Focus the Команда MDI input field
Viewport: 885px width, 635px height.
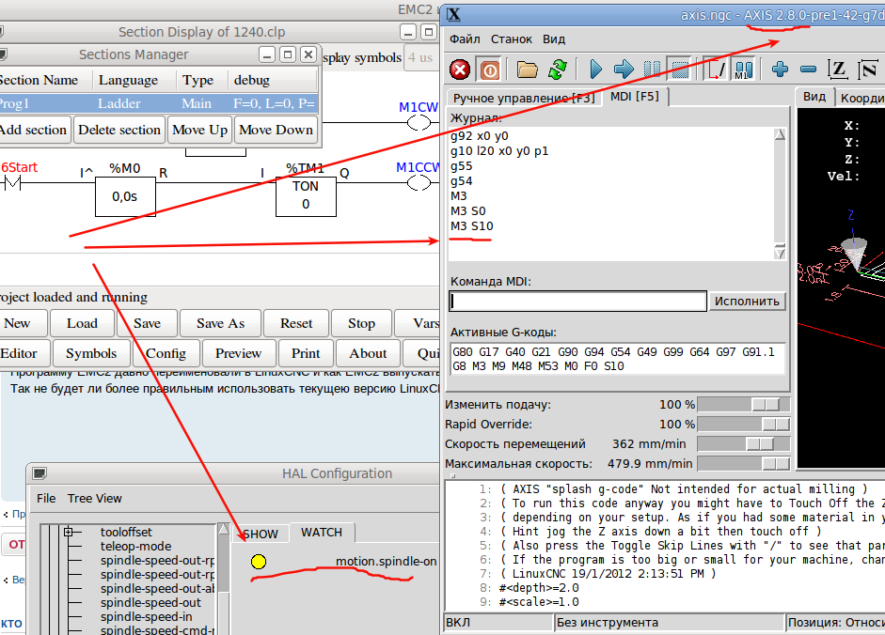(578, 302)
